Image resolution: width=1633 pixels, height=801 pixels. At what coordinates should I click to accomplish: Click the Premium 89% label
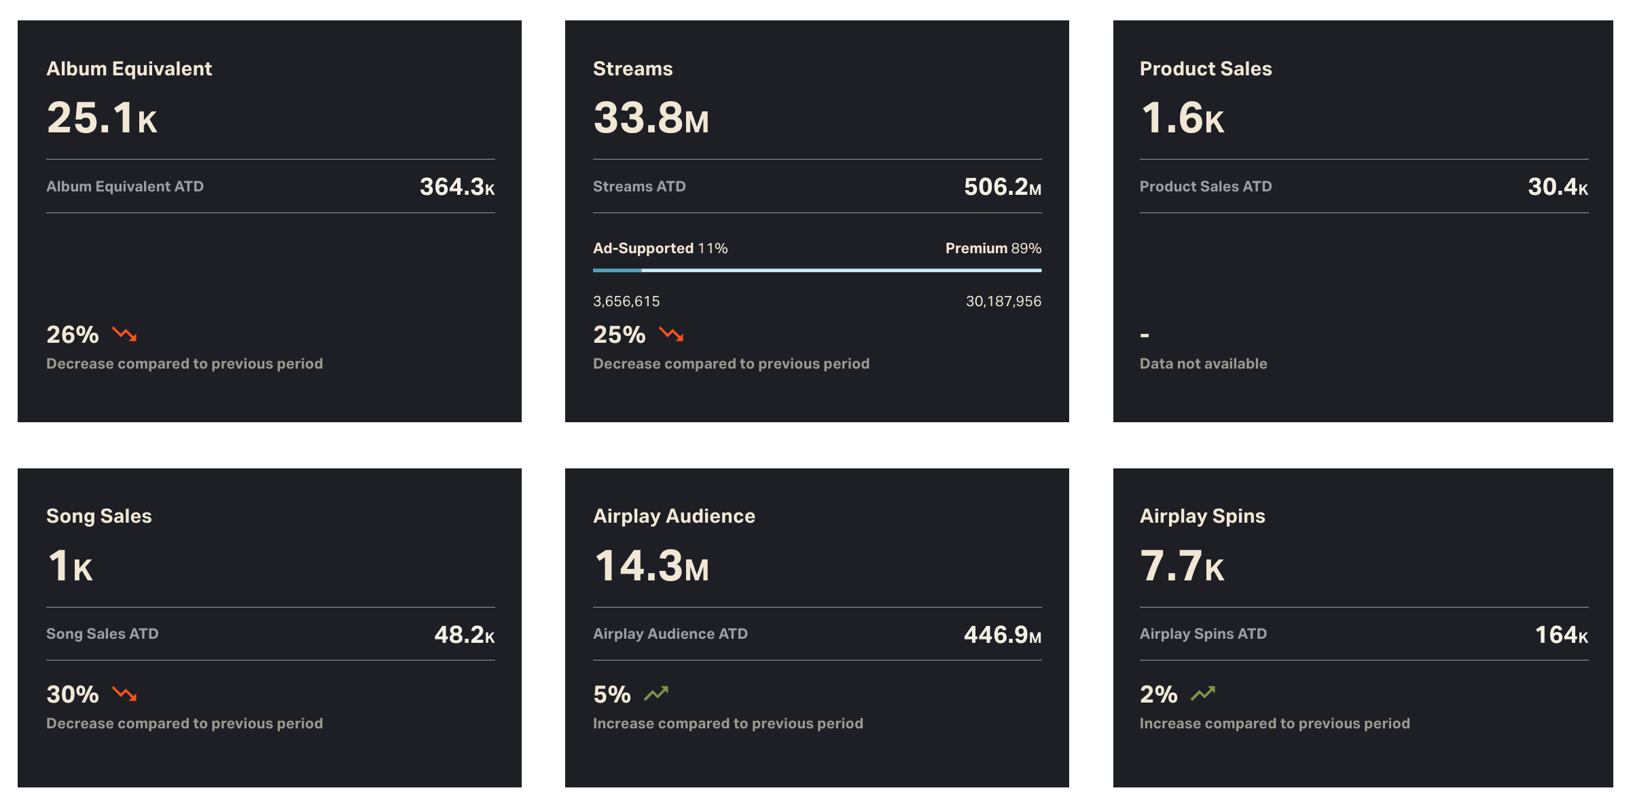click(992, 248)
